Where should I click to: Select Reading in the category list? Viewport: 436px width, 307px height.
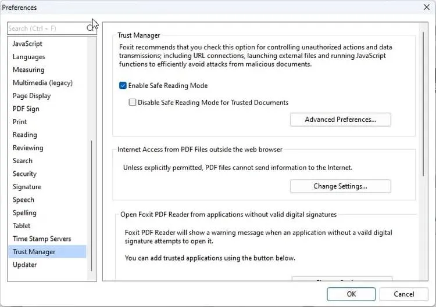point(47,135)
